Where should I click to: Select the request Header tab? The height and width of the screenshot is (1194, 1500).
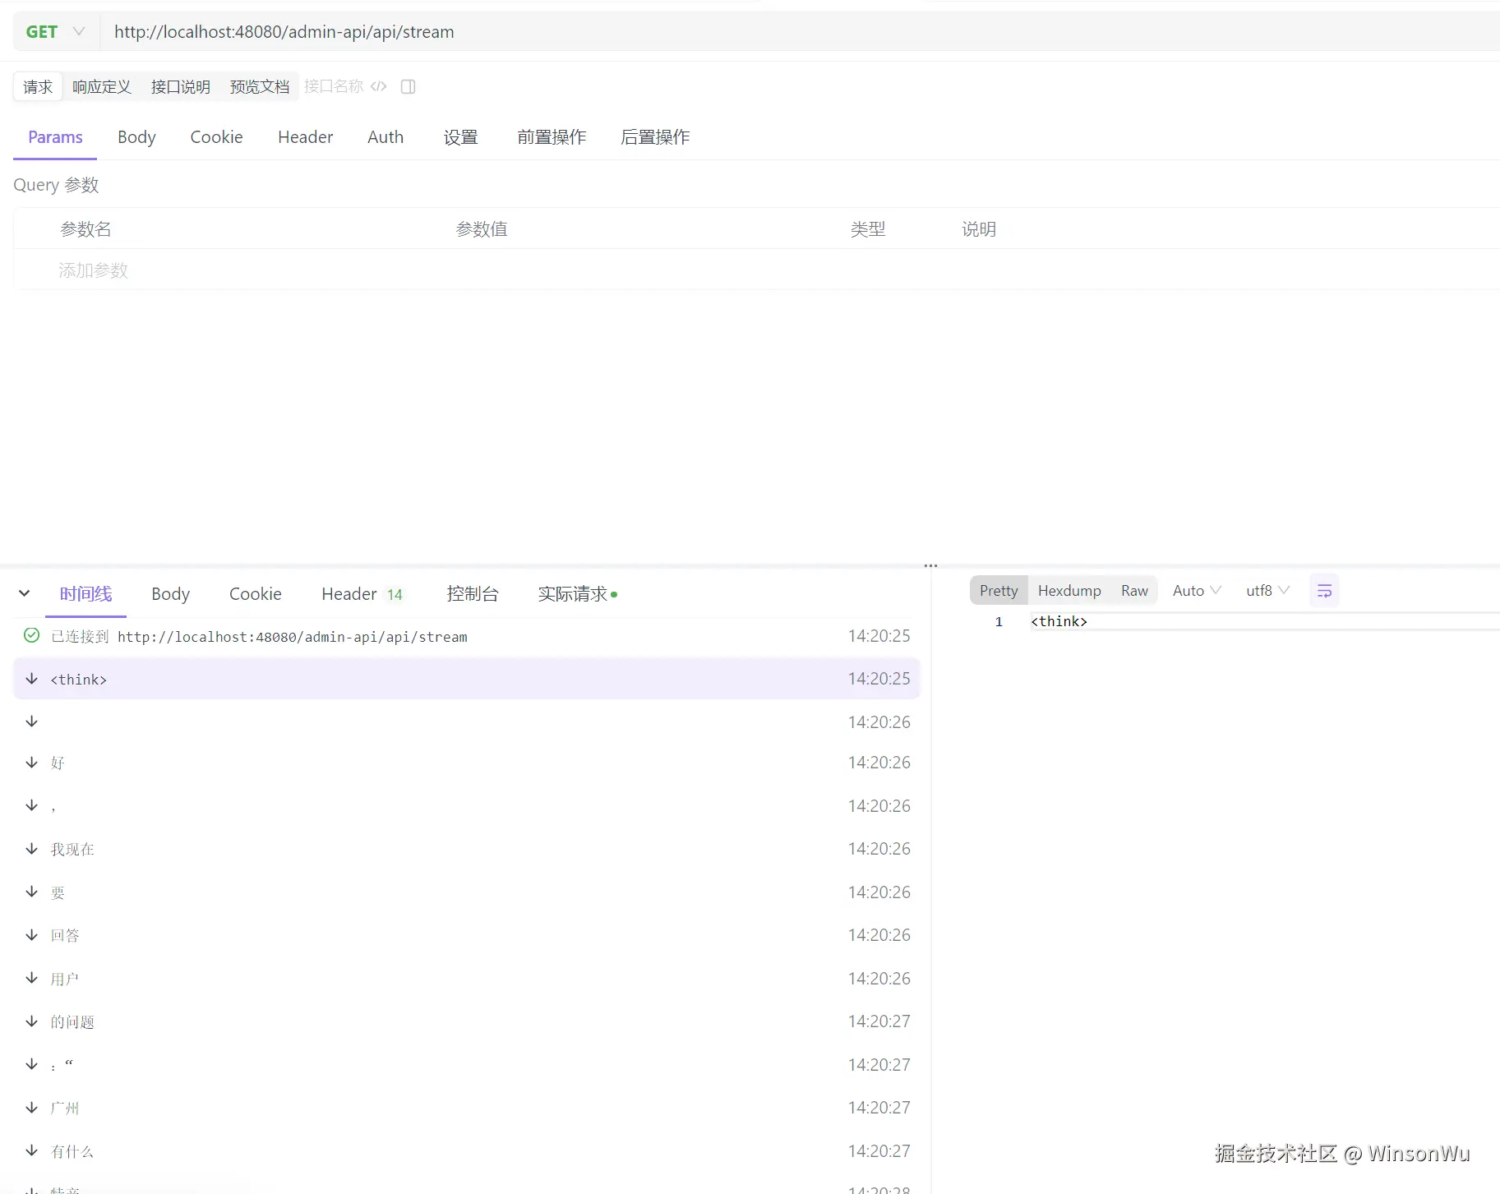[x=305, y=137]
